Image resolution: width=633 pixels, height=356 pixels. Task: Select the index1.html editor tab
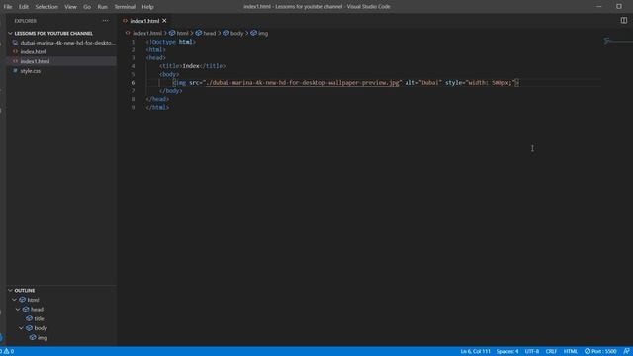tap(144, 21)
